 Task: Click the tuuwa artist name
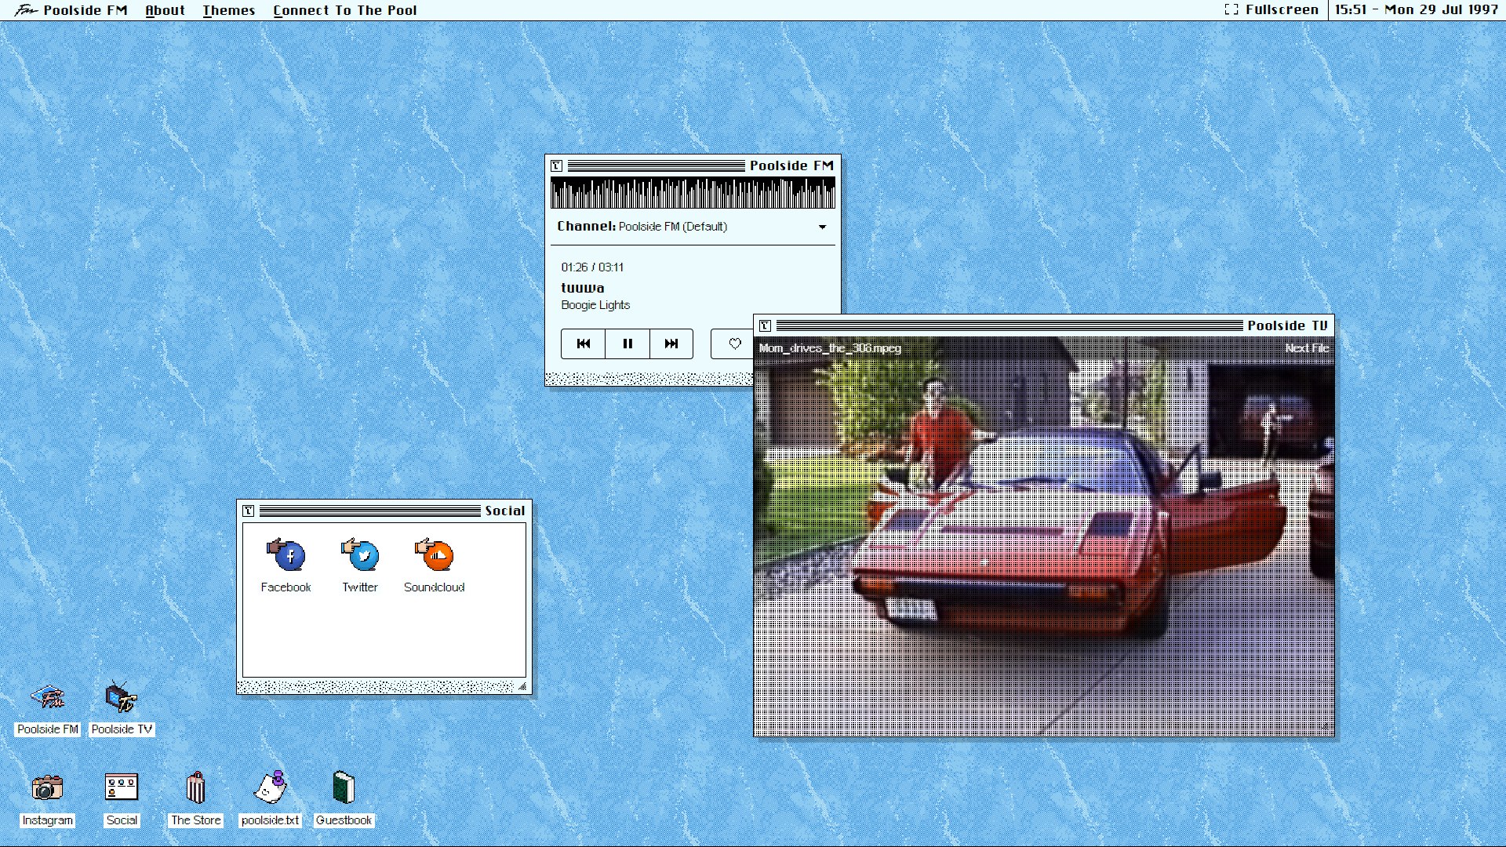[583, 288]
